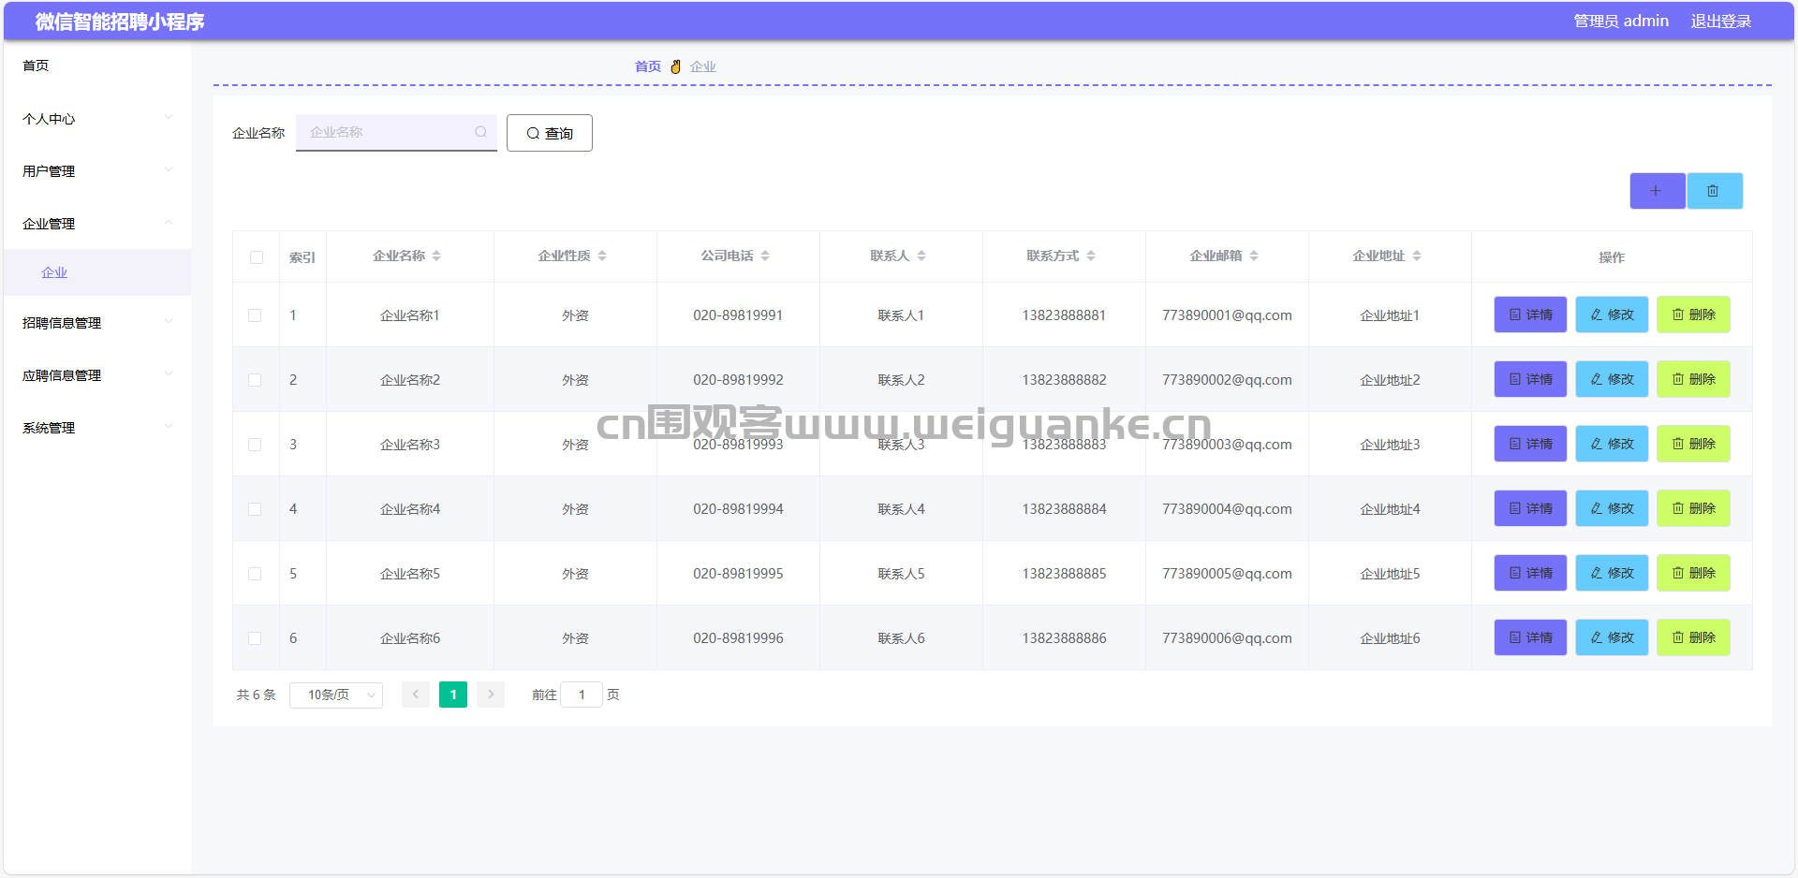
Task: Sort by 企业邮箱 column sort icon
Action: coord(1254,256)
